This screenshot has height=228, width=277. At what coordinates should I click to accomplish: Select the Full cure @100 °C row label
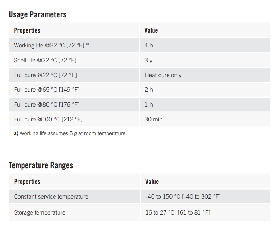coord(48,119)
